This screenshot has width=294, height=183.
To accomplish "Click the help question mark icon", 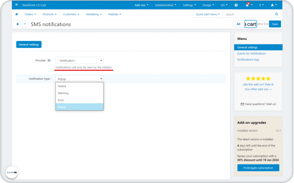I will [x=236, y=5].
